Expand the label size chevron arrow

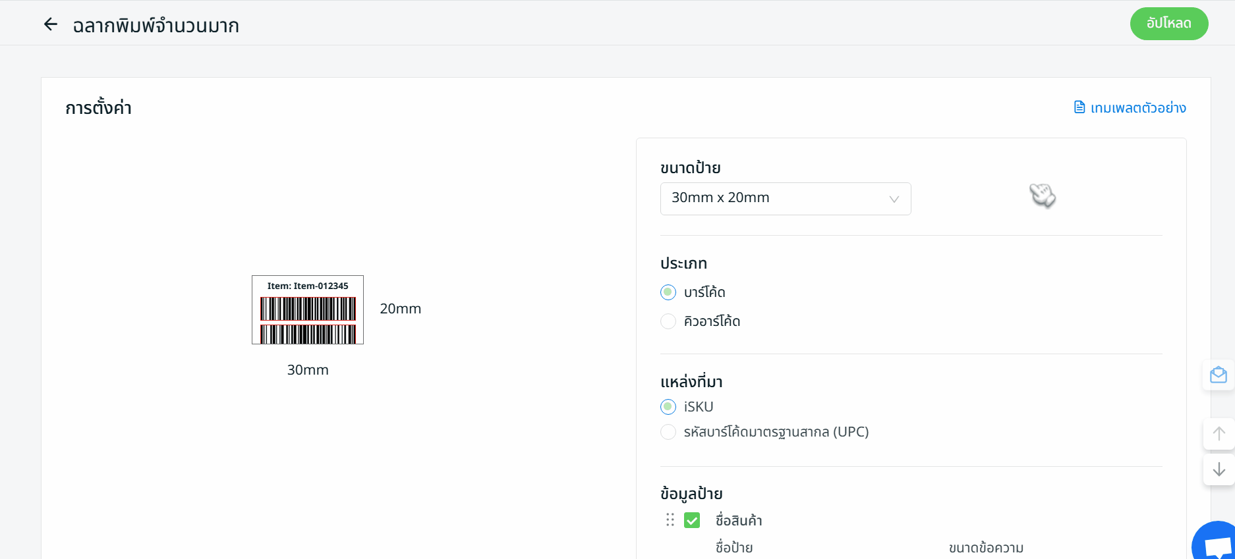[894, 199]
